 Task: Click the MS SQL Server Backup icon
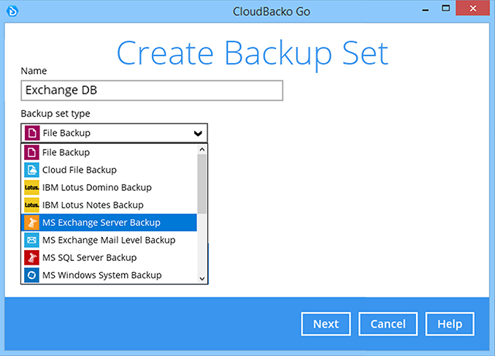pyautogui.click(x=31, y=257)
